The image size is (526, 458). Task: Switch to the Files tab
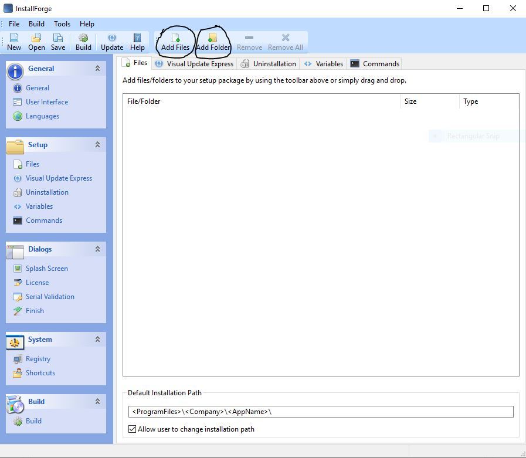point(135,63)
